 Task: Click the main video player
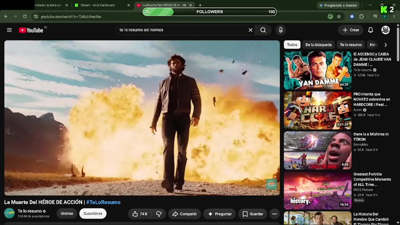click(x=142, y=118)
